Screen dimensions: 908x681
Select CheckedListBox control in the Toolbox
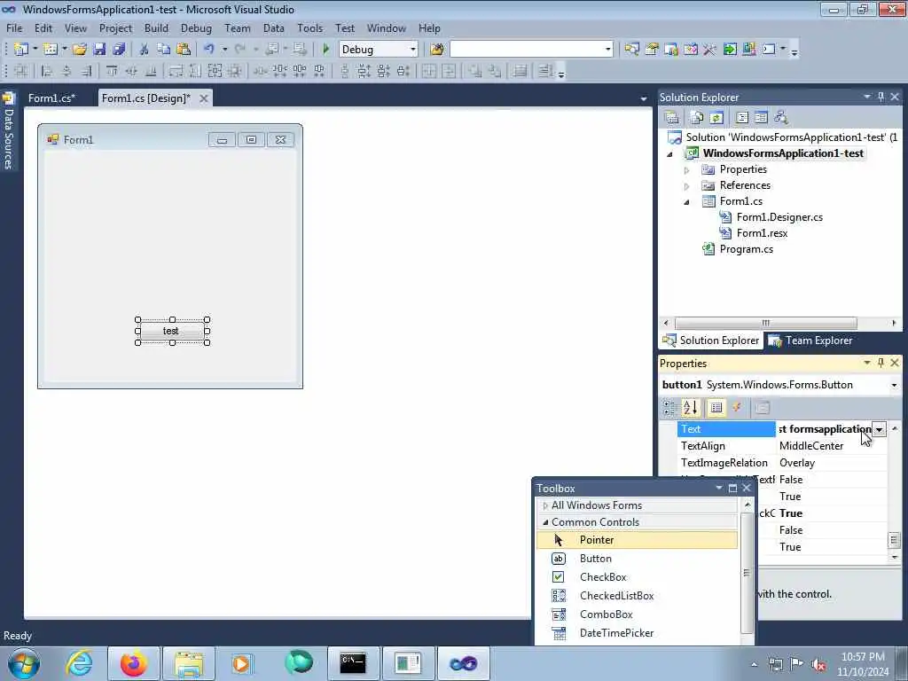click(x=637, y=595)
